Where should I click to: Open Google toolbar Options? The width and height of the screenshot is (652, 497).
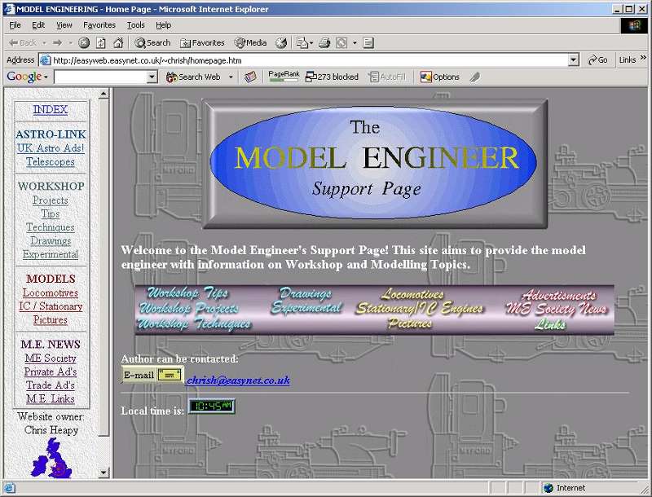pos(439,77)
